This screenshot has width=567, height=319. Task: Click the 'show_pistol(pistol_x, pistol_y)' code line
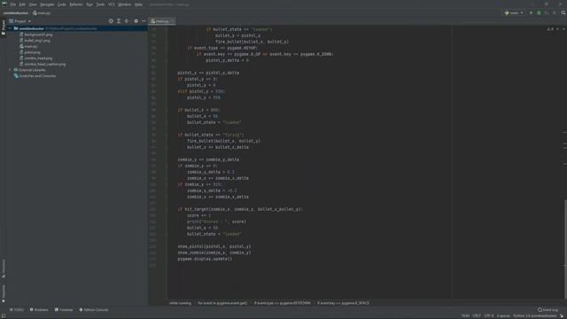pos(214,246)
